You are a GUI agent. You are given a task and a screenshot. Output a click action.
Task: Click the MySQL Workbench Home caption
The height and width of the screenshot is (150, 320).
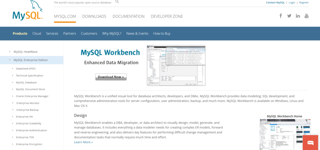[x=284, y=116]
